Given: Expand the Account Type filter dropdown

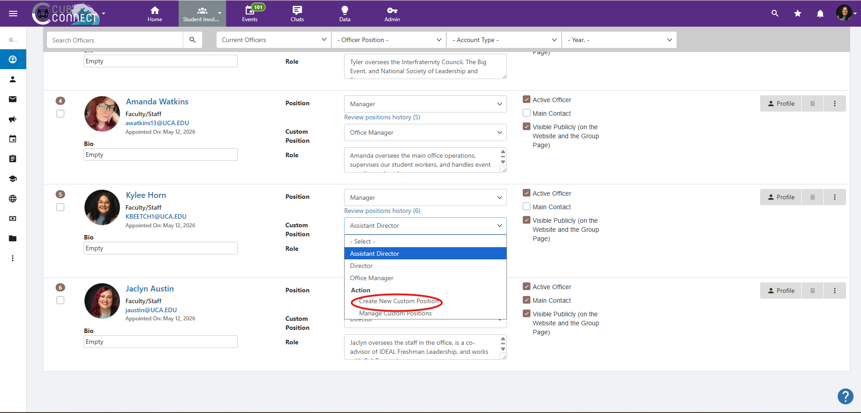Looking at the screenshot, I should (504, 40).
